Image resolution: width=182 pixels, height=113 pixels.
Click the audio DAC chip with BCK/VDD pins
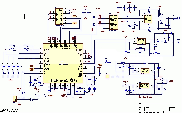click(114, 22)
